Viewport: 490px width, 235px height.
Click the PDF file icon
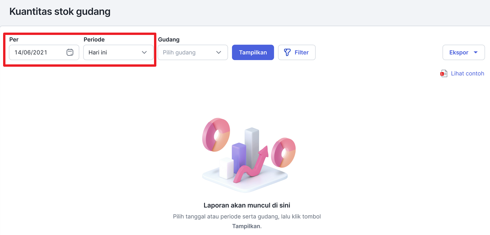point(444,74)
